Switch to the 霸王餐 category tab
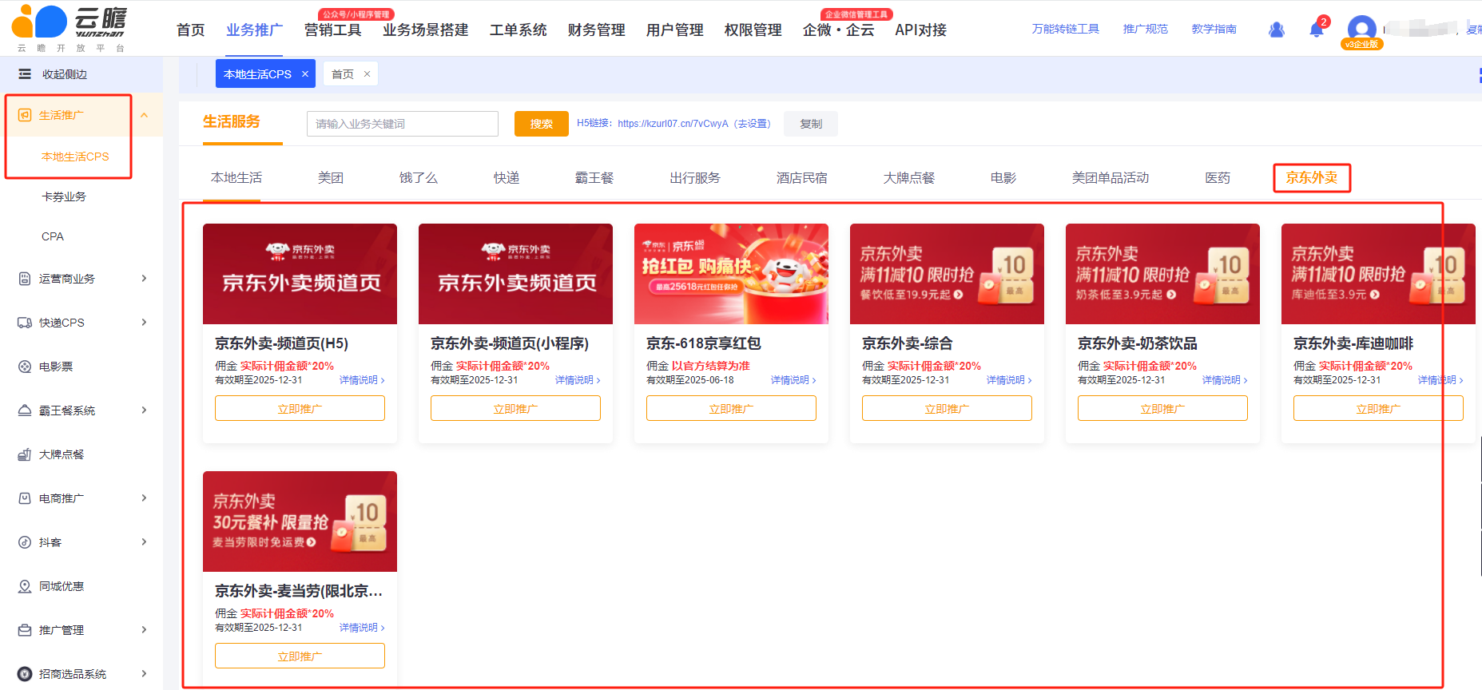The image size is (1482, 690). [594, 178]
